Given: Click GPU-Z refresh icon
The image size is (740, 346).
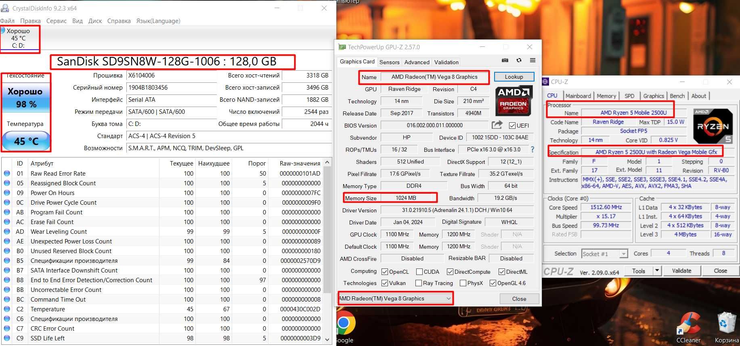Looking at the screenshot, I should (x=519, y=60).
